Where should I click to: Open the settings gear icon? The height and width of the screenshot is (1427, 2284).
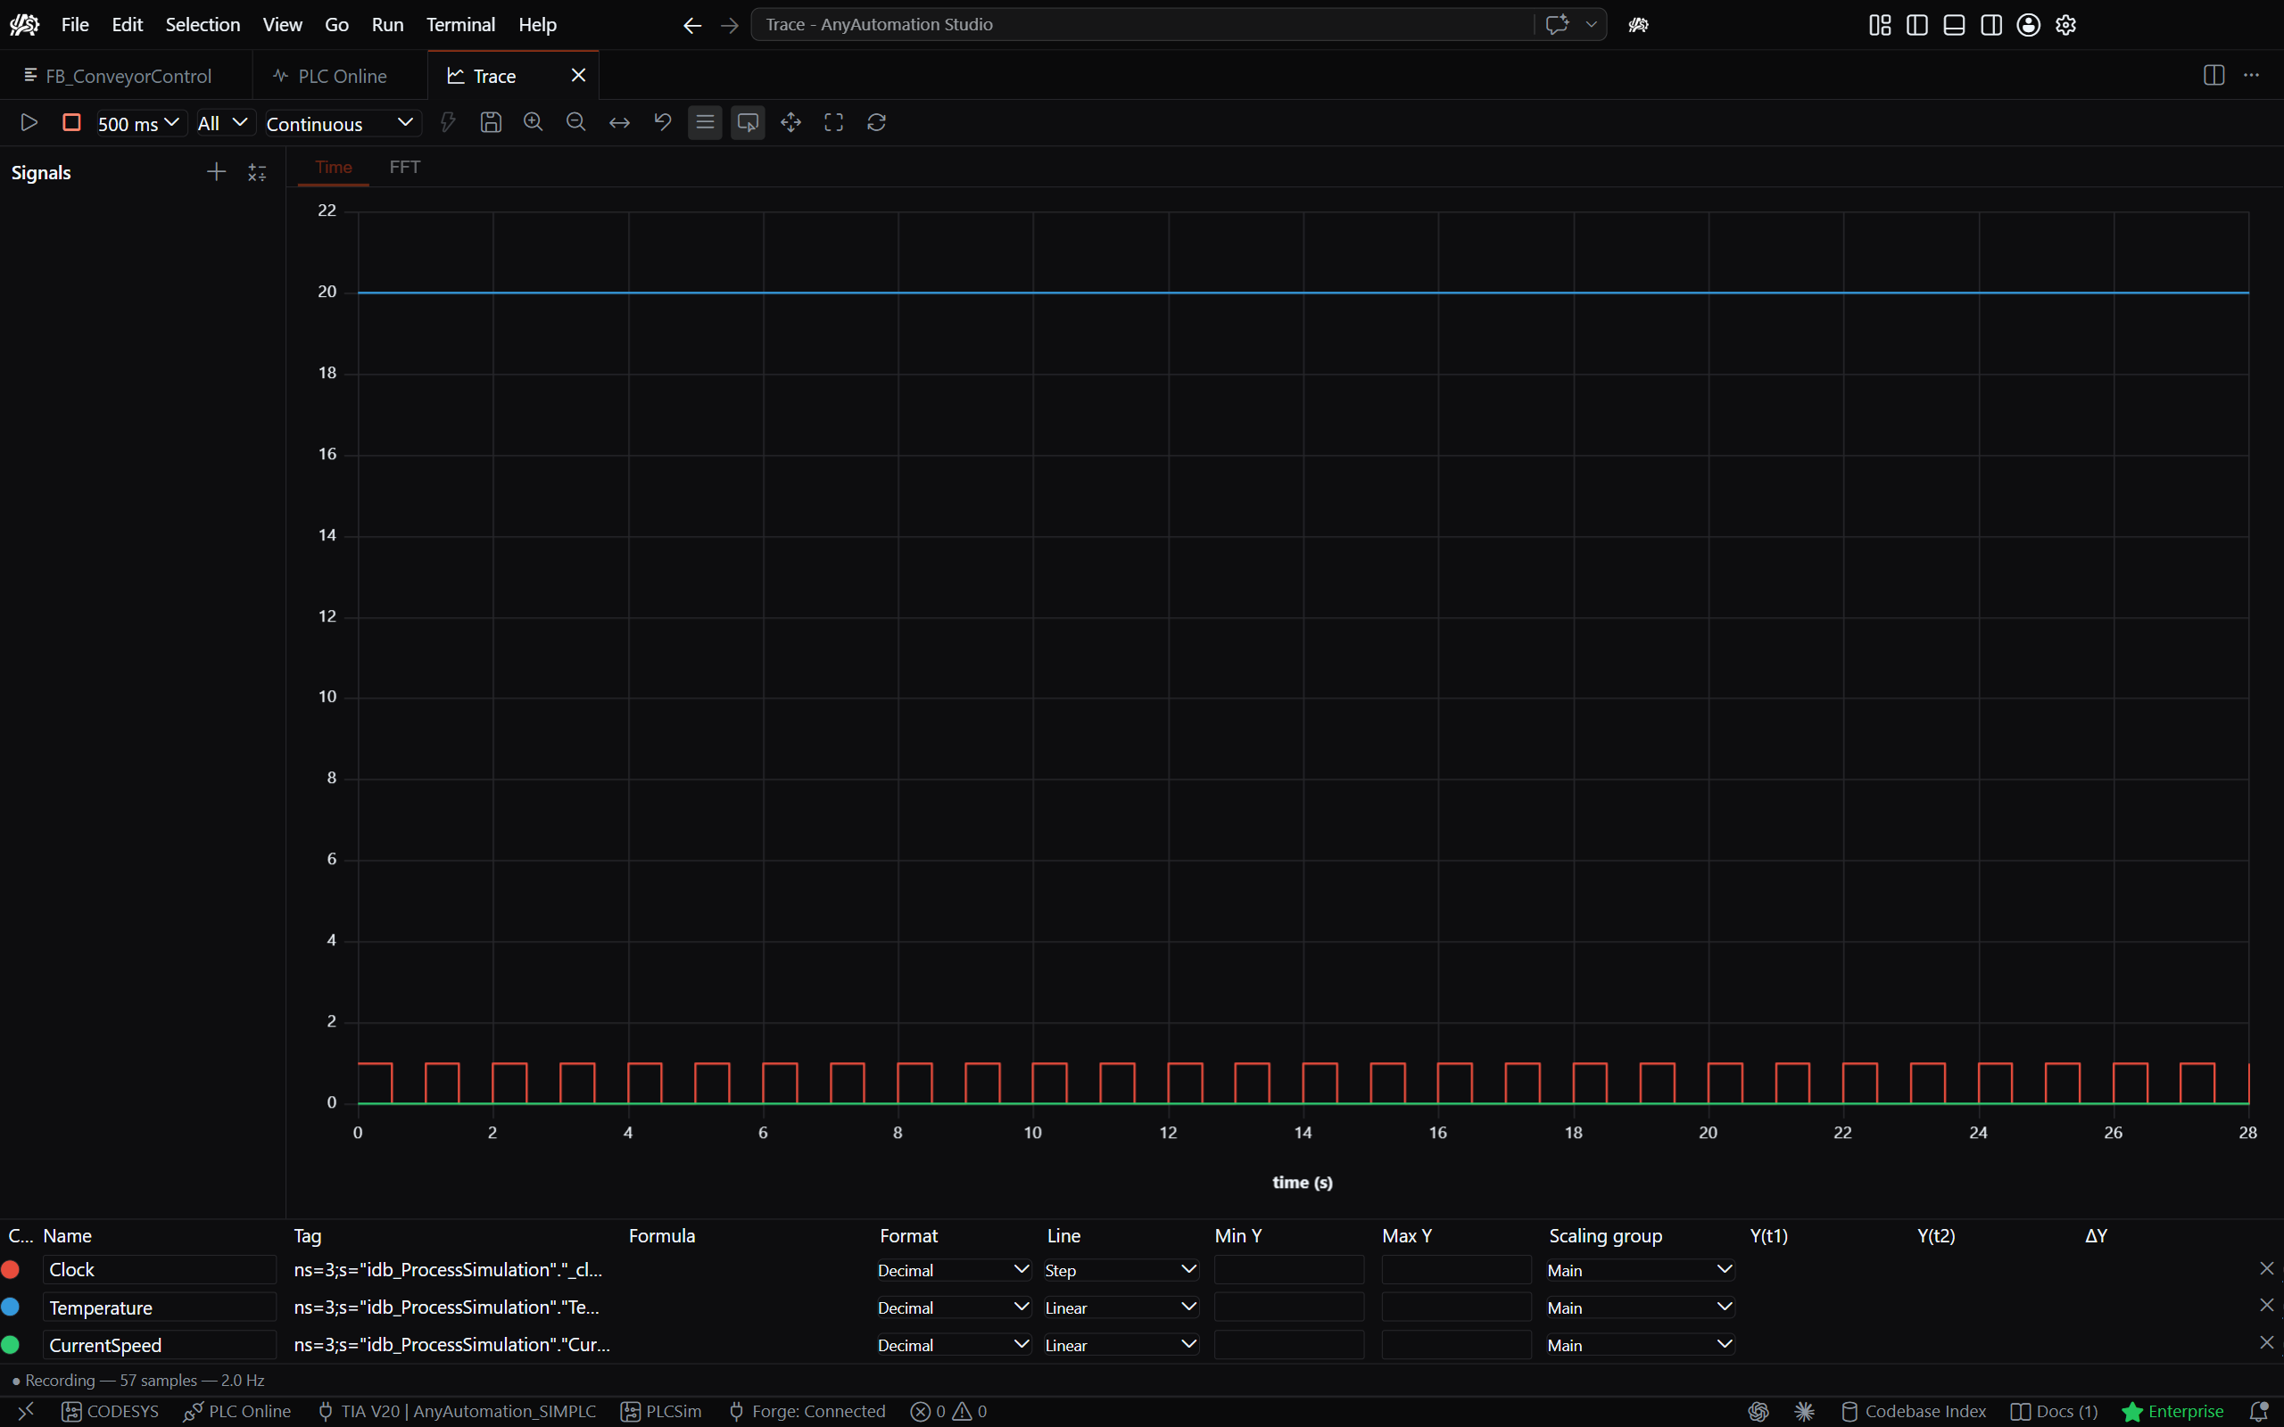point(2066,26)
